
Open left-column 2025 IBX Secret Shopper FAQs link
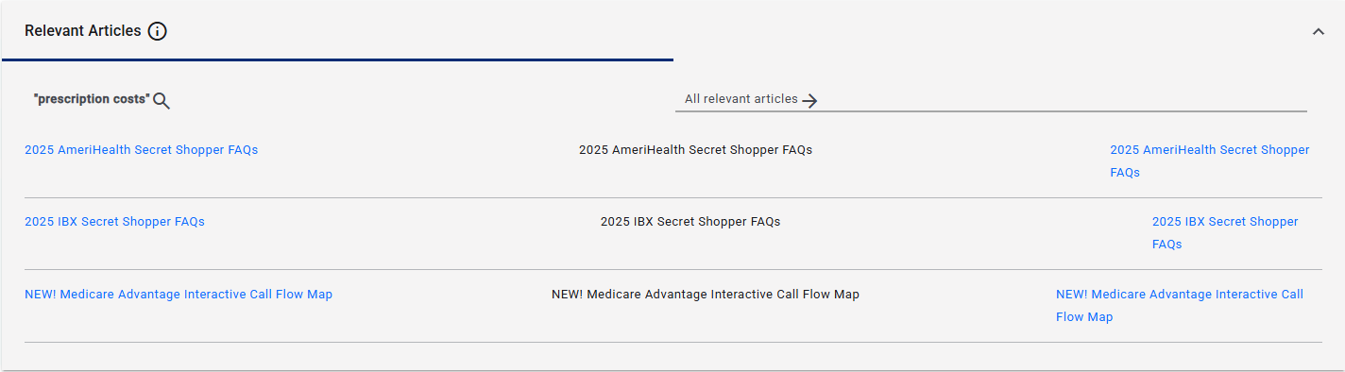(114, 222)
